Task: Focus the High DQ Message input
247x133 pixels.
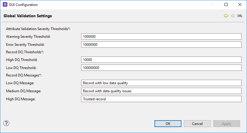Action: tap(161, 99)
